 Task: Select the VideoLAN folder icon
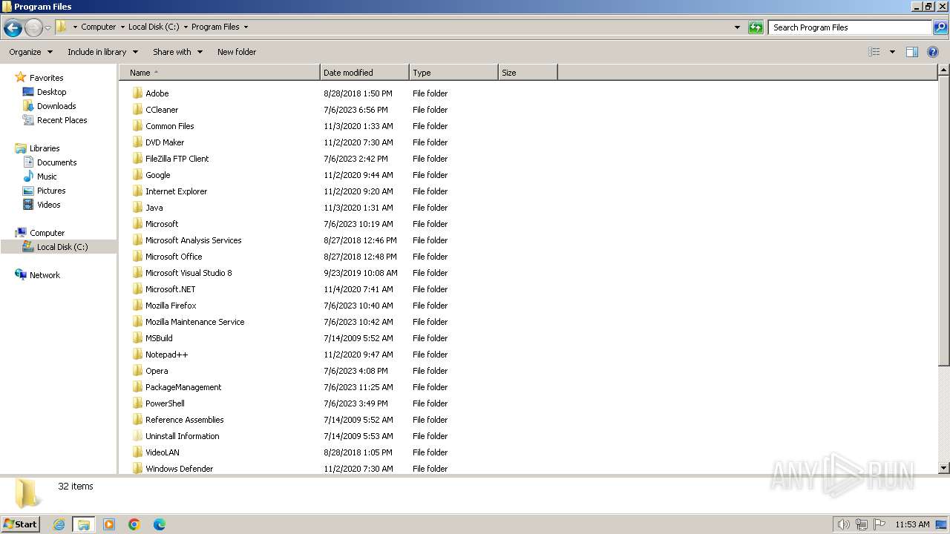137,452
